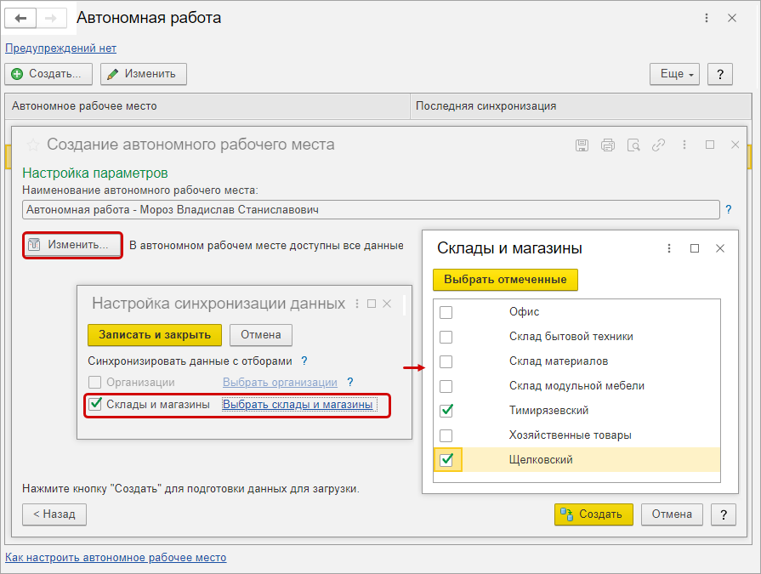This screenshot has width=761, height=574.
Task: Add dialog to favorites with star icon
Action: (x=33, y=145)
